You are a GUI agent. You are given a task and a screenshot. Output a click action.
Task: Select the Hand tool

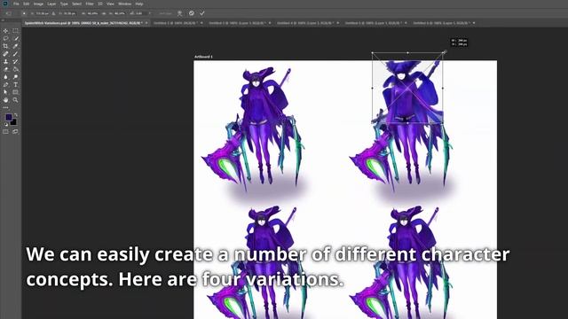[5, 100]
